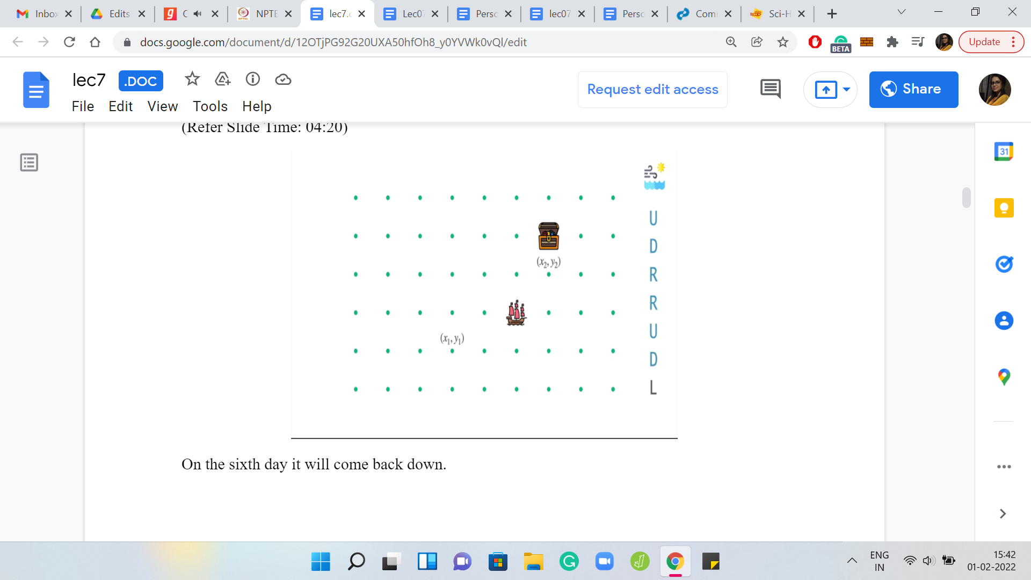Open Zoom from the Windows taskbar
1031x580 pixels.
[x=604, y=562]
